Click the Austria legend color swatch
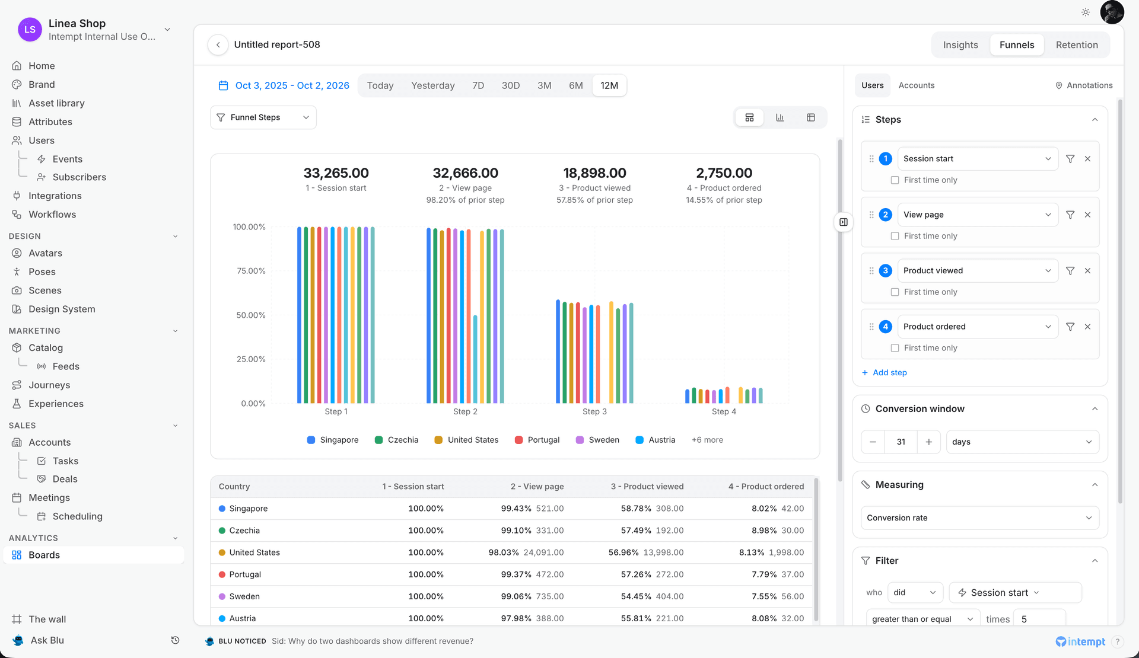The image size is (1139, 658). tap(640, 440)
